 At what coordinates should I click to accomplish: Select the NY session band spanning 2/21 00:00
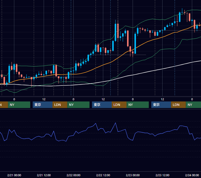19,105
